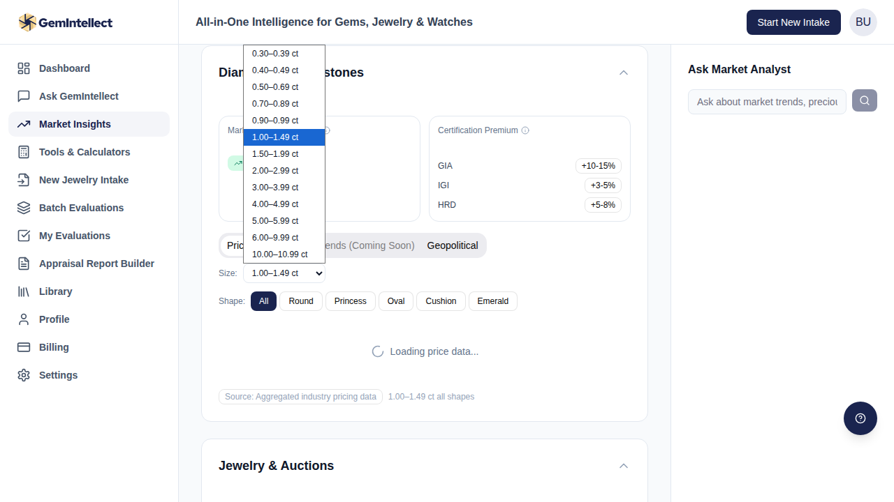
Task: Click the Batch Evaluations layers icon
Action: click(x=24, y=208)
